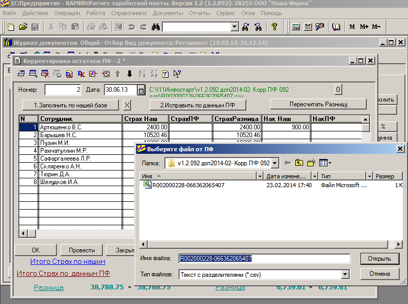Image resolution: width=408 pixels, height=304 pixels.
Task: Click Пересчитать Разницу button
Action: tap(318, 104)
